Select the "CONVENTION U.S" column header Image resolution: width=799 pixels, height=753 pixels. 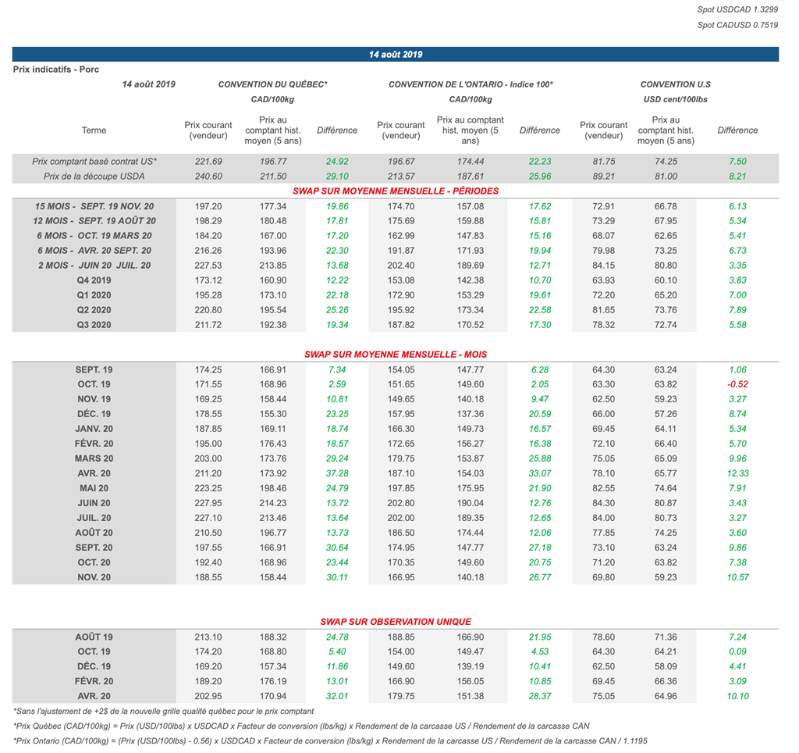click(x=675, y=84)
